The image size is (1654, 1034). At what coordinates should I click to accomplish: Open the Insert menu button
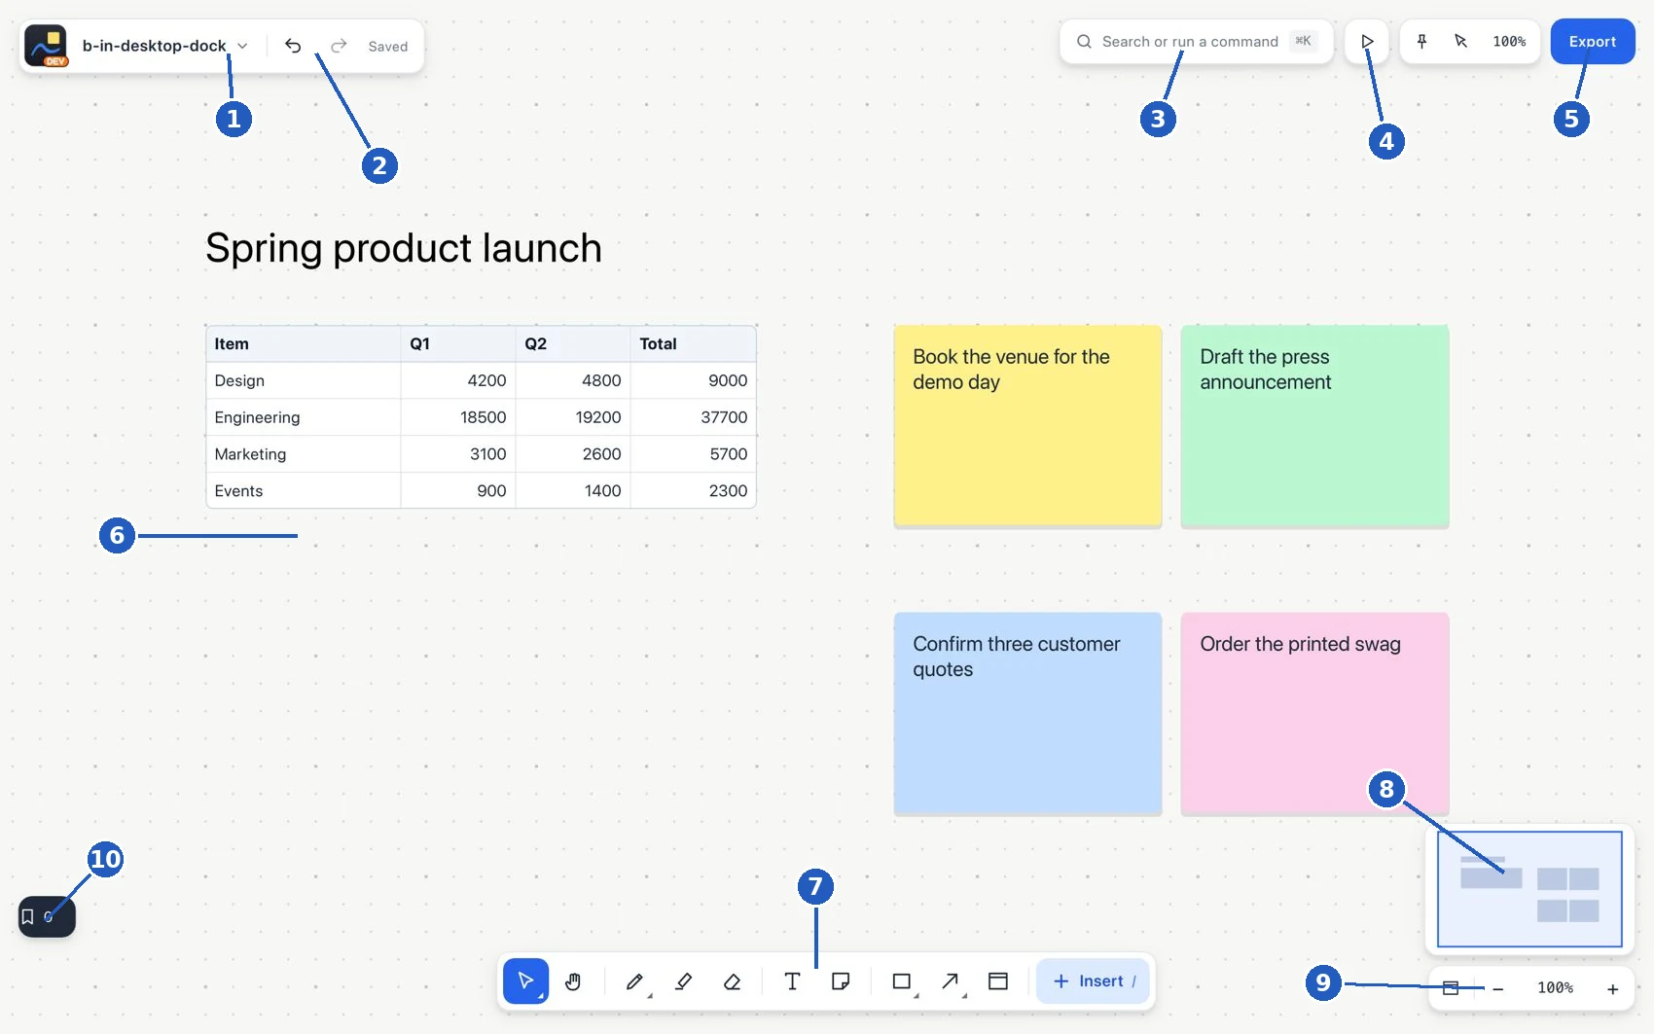pos(1093,981)
